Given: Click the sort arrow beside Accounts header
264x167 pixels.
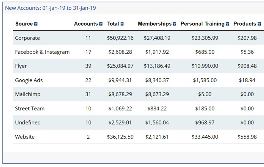Looking at the screenshot, I should coord(101,24).
